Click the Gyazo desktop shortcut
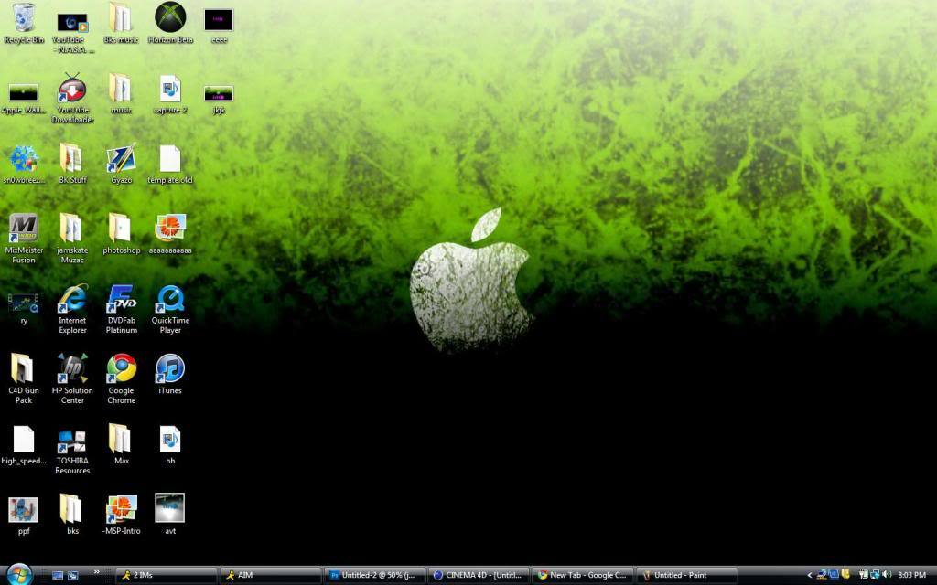Screen dimensions: 937x585 click(x=121, y=159)
